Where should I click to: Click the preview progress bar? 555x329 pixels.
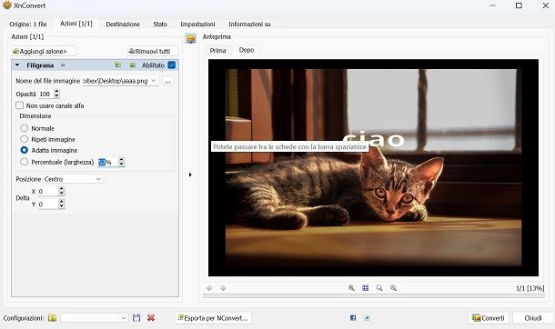[x=373, y=295]
